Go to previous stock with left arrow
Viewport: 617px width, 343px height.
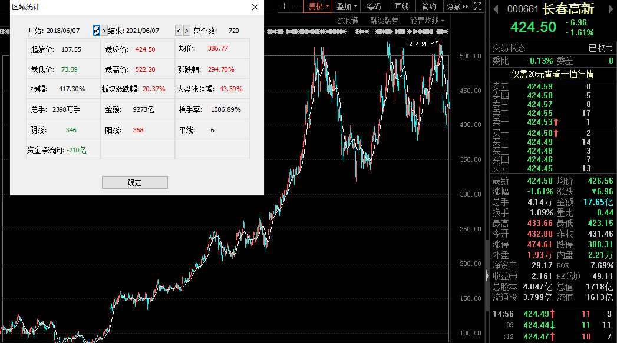pyautogui.click(x=496, y=9)
